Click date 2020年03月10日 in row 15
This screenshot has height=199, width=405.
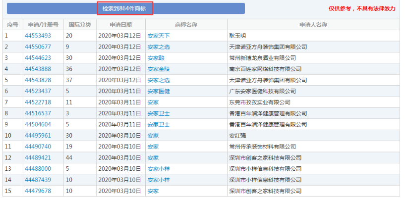119,191
